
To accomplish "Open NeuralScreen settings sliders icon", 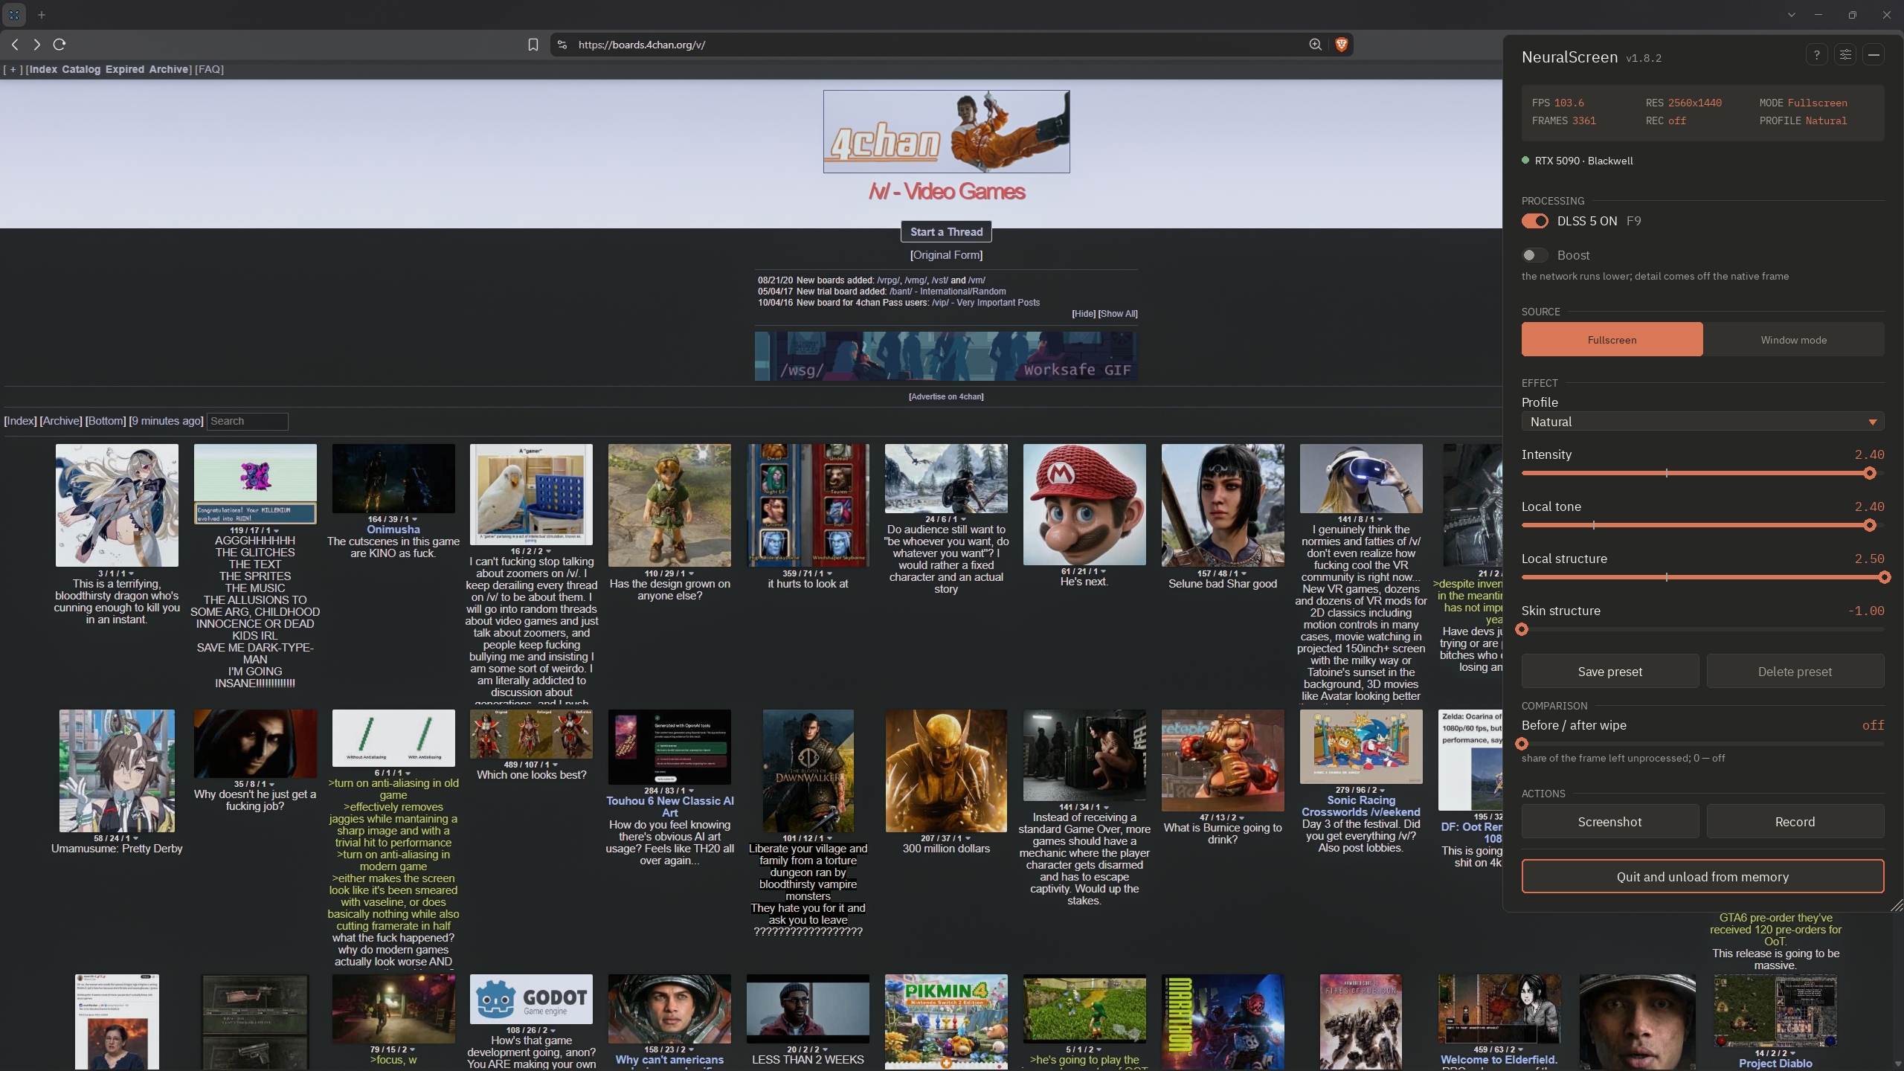I will tap(1845, 55).
